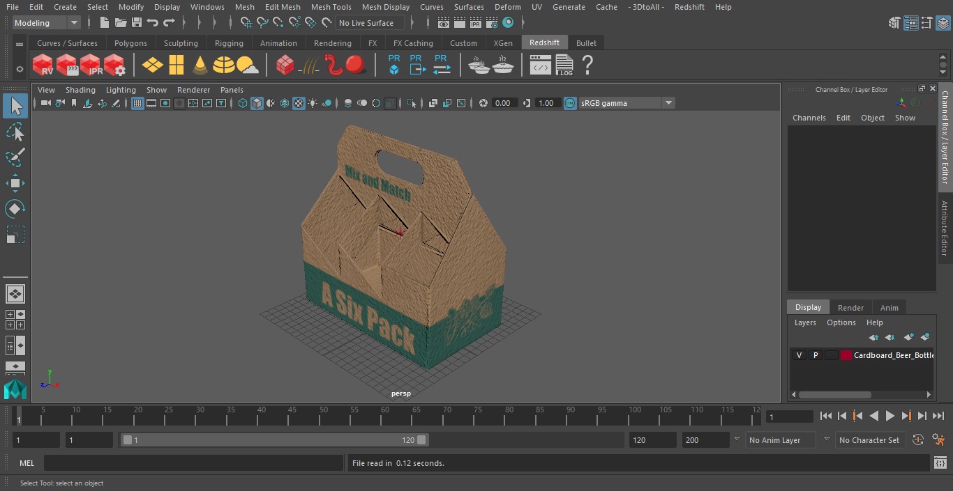Select the camera icon in viewport toolbar
The image size is (953, 491).
45,103
